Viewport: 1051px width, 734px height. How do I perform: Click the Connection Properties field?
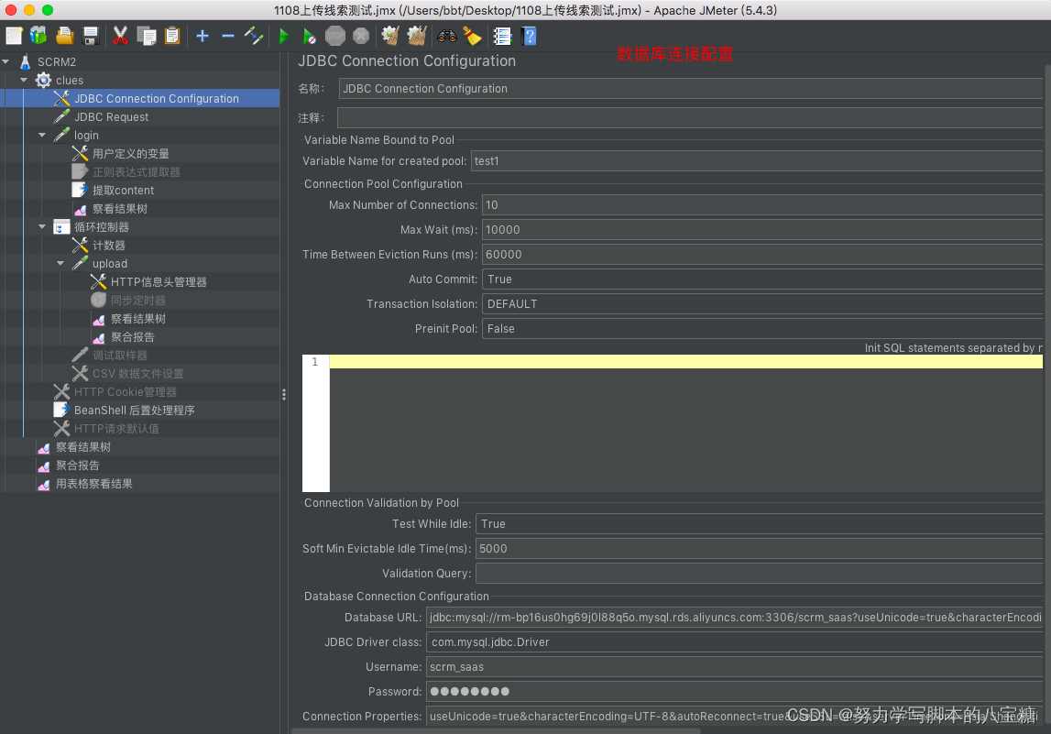tap(734, 717)
